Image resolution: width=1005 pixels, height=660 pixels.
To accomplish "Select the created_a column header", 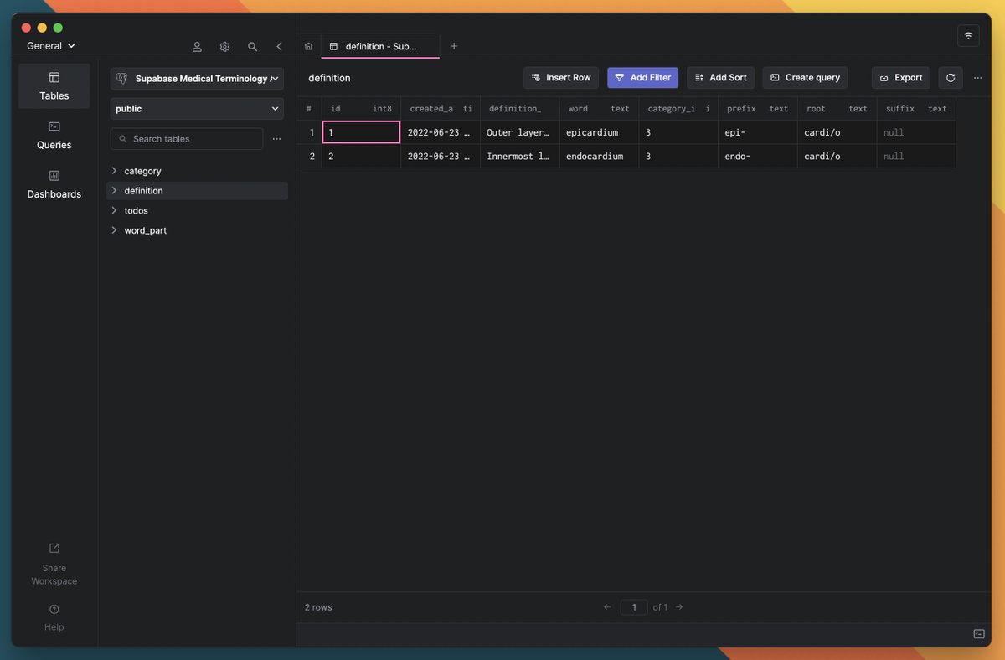I will (441, 109).
